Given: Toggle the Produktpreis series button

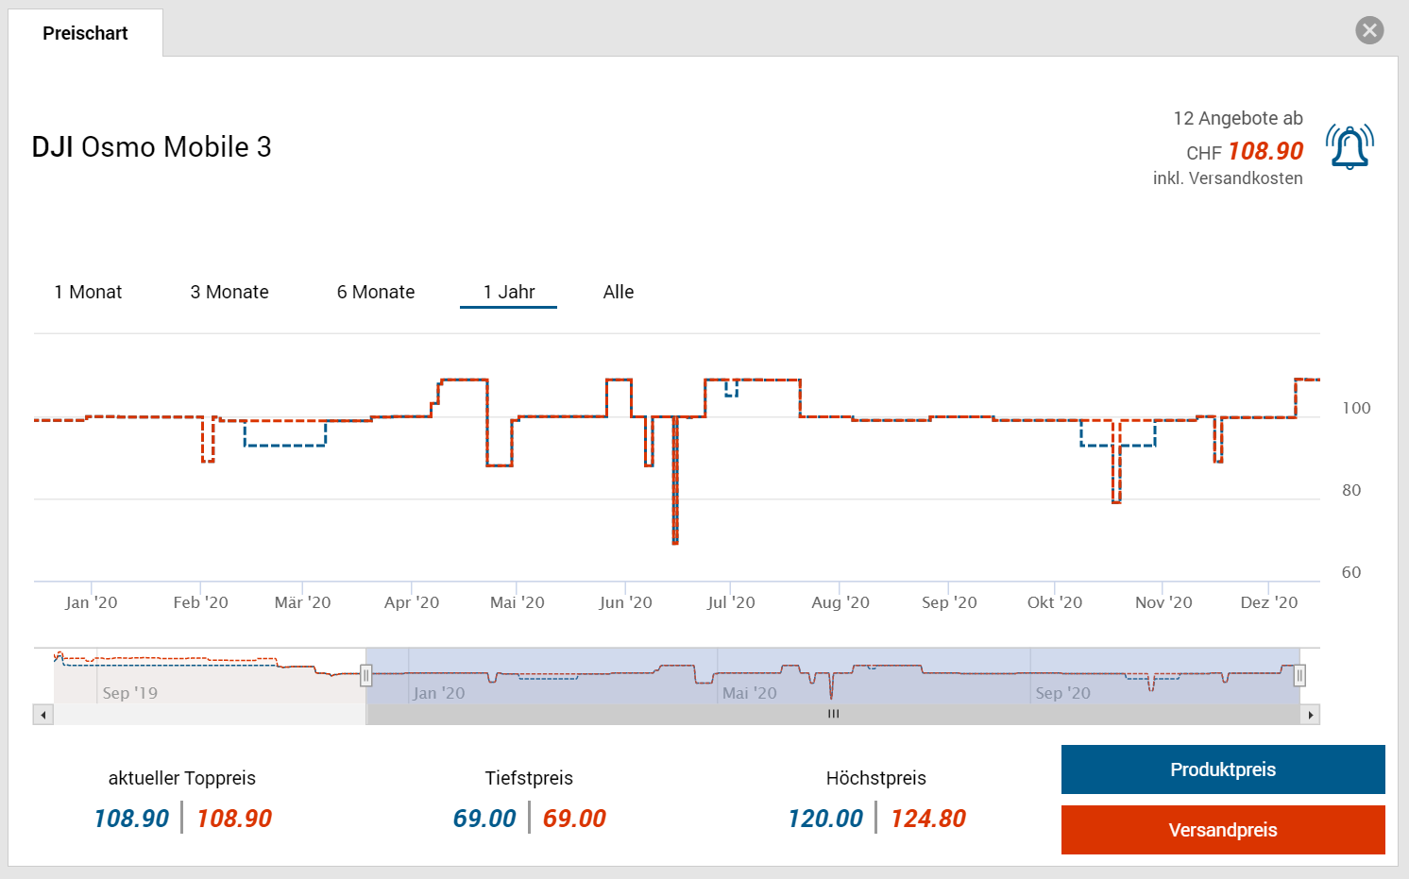Looking at the screenshot, I should pyautogui.click(x=1223, y=769).
